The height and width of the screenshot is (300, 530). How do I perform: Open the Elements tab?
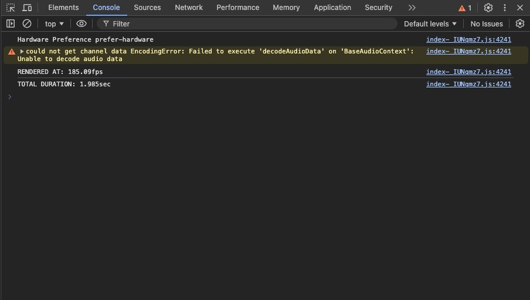coord(63,8)
